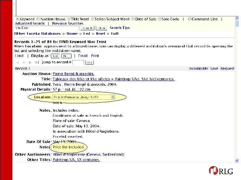
Task: Go to Other Eureka Databases
Action: 37,34
